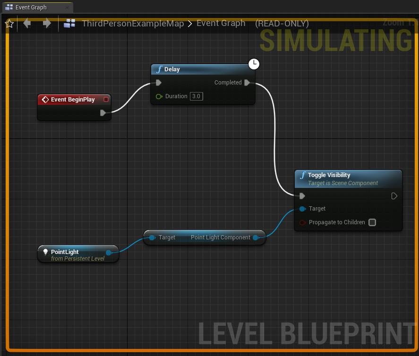Screen dimensions: 419x356
Task: Close the Event Graph tab
Action: (67, 8)
